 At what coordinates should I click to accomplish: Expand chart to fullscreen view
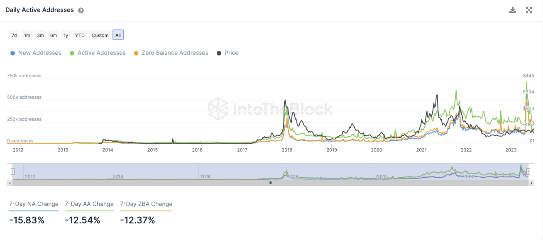tap(529, 10)
